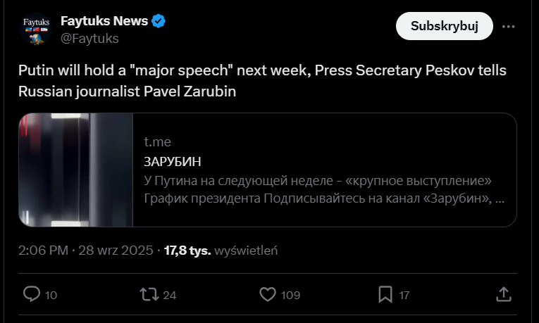The height and width of the screenshot is (323, 539).
Task: Like the post with the heart icon
Action: 268,295
